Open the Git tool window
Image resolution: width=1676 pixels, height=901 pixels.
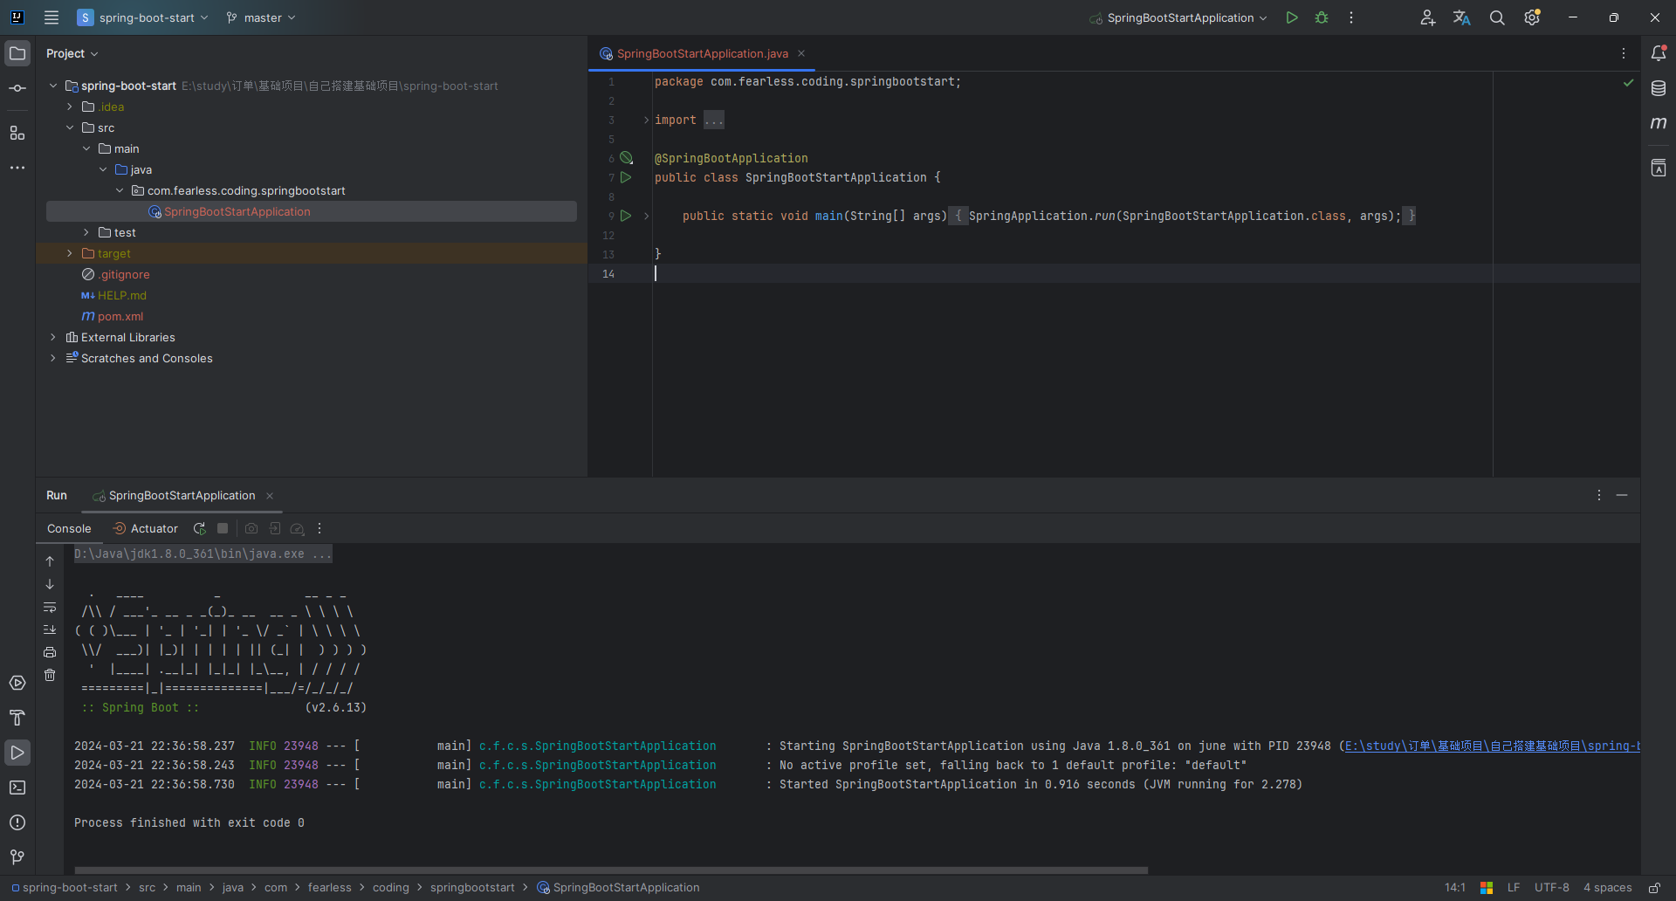pyautogui.click(x=17, y=857)
